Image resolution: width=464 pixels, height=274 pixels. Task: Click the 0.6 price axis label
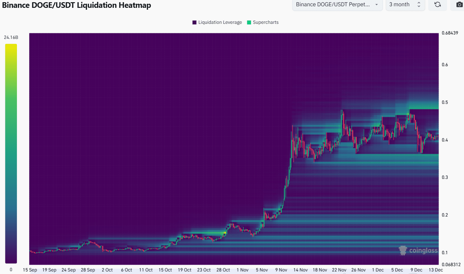pos(445,65)
